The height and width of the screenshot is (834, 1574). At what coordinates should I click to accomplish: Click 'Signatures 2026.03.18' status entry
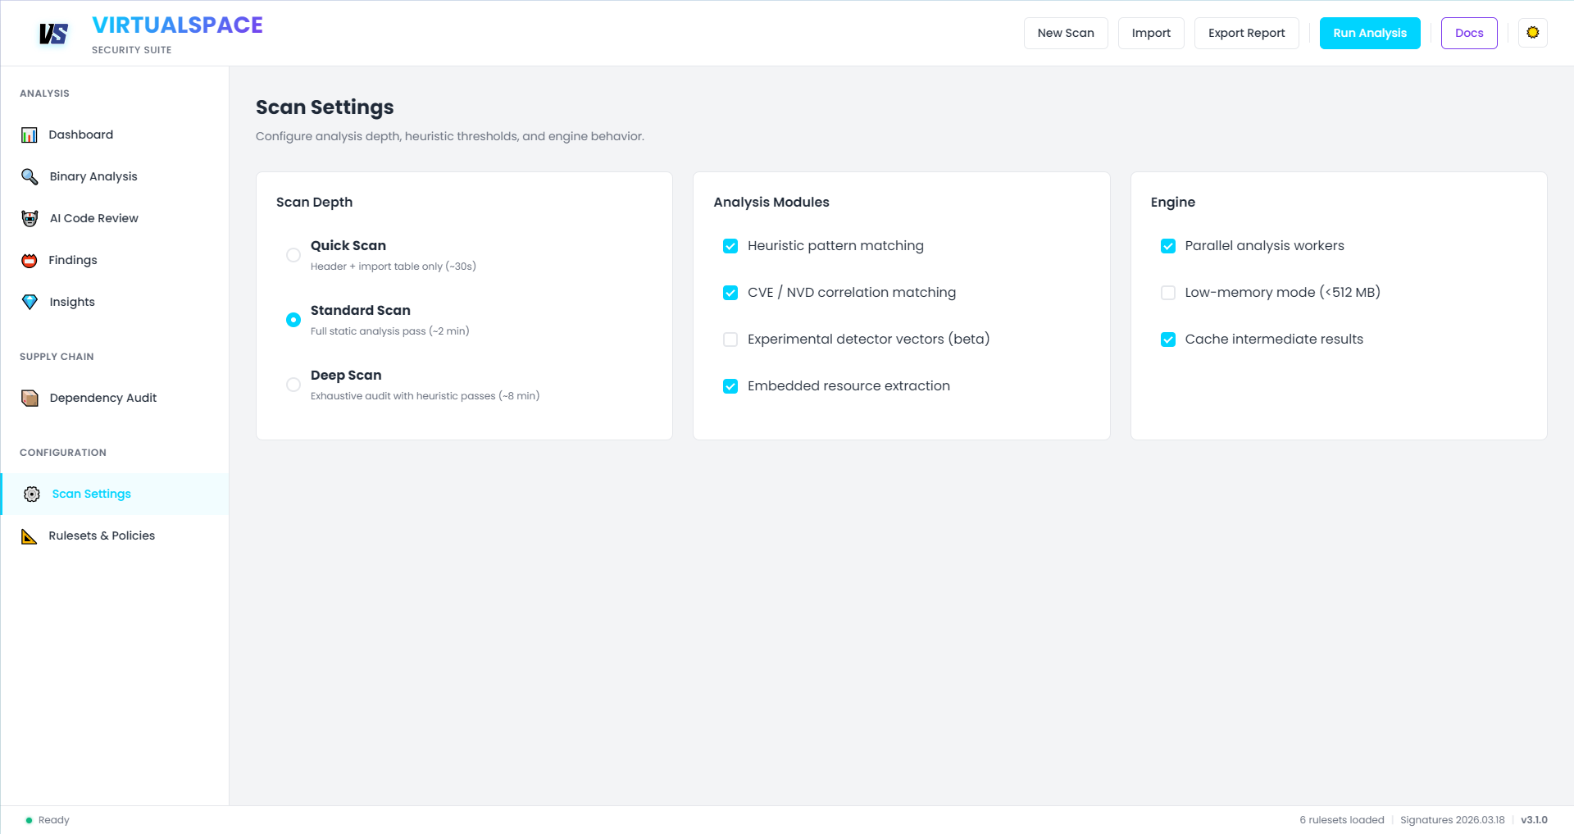[x=1453, y=820]
